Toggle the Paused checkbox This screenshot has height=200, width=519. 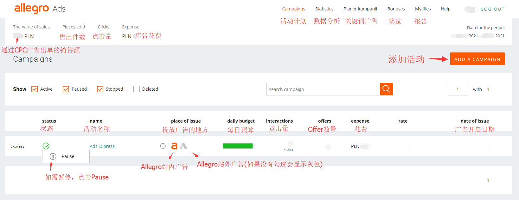66,89
